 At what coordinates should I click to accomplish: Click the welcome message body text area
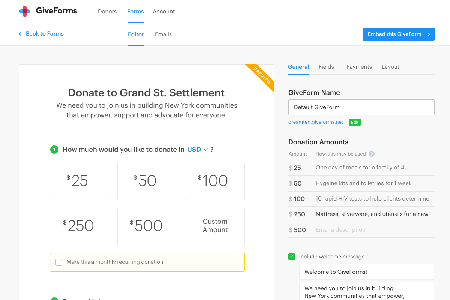pos(367,291)
